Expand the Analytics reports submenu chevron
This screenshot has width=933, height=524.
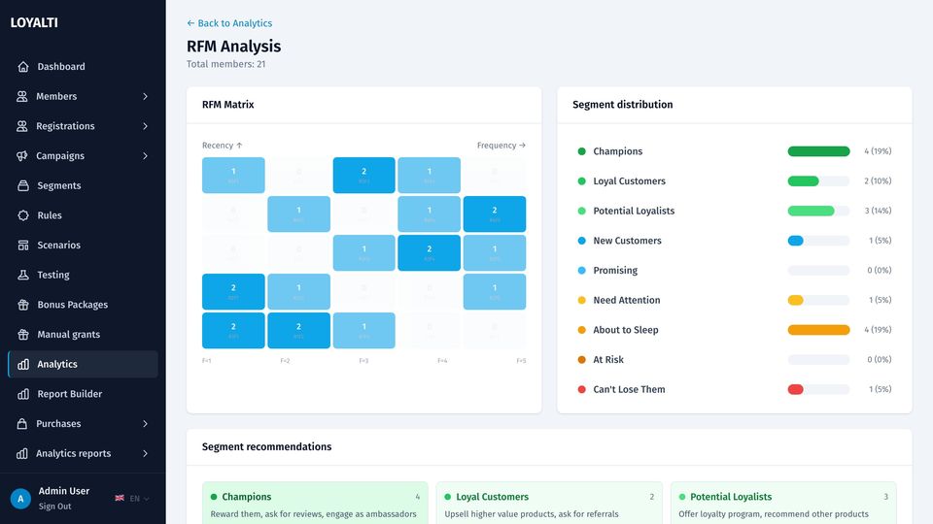[145, 453]
